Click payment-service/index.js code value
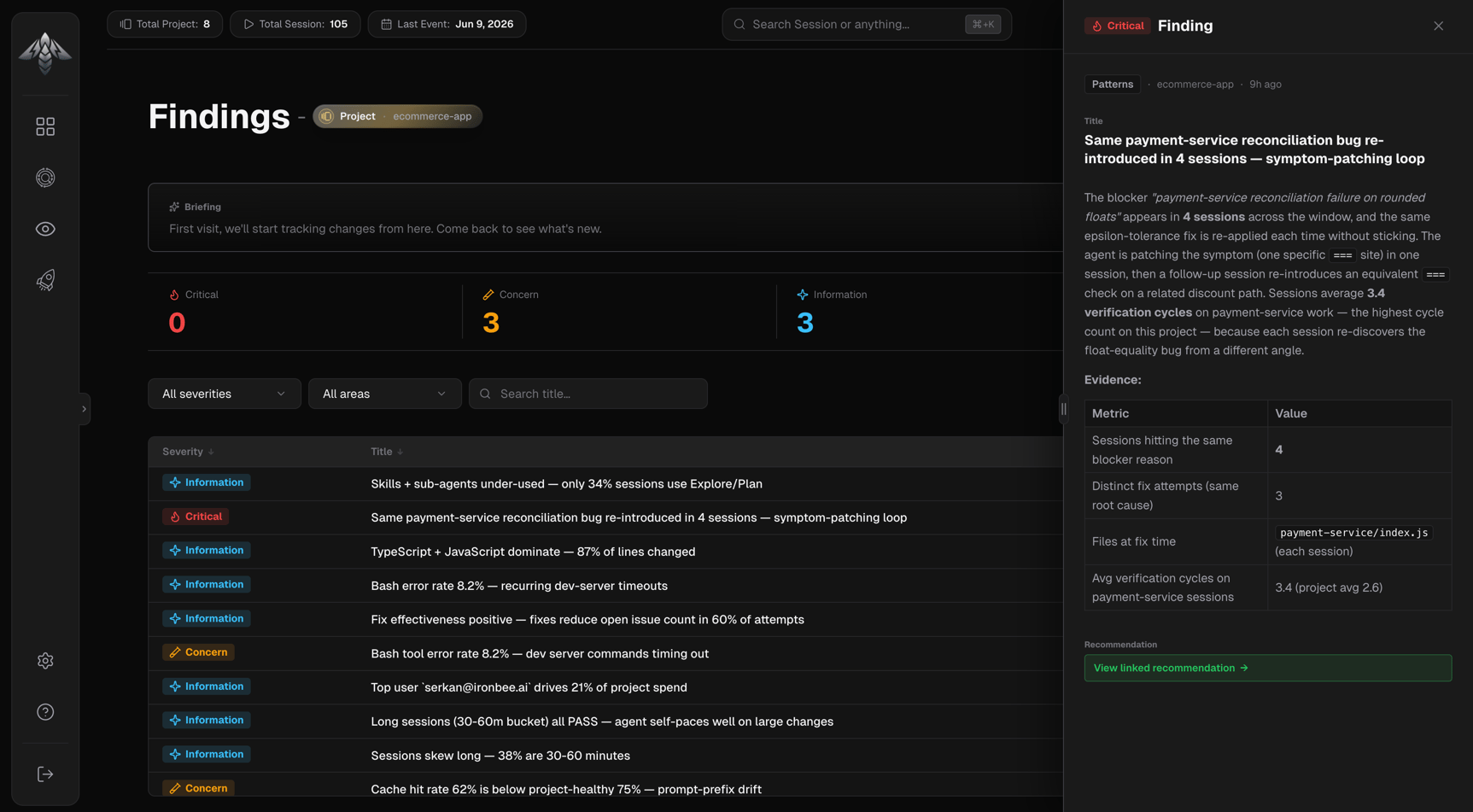Viewport: 1473px width, 812px height. pyautogui.click(x=1353, y=533)
